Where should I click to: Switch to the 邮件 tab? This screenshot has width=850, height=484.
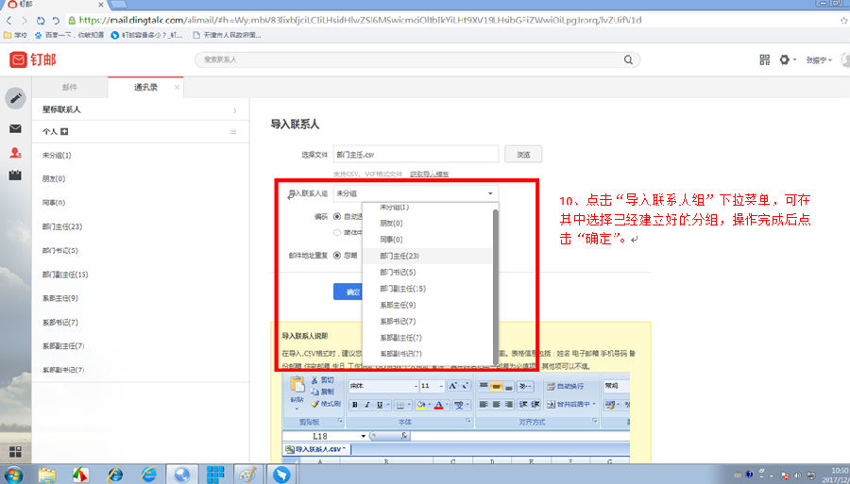point(70,87)
